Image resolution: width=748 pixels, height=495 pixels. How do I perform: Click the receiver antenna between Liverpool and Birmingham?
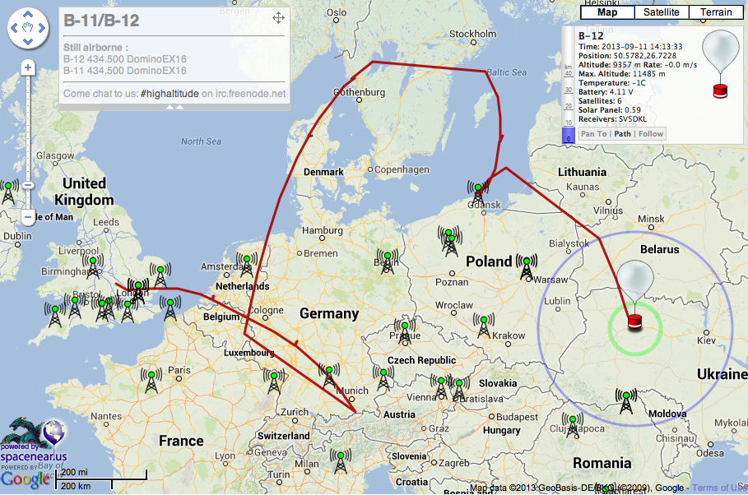click(x=92, y=266)
